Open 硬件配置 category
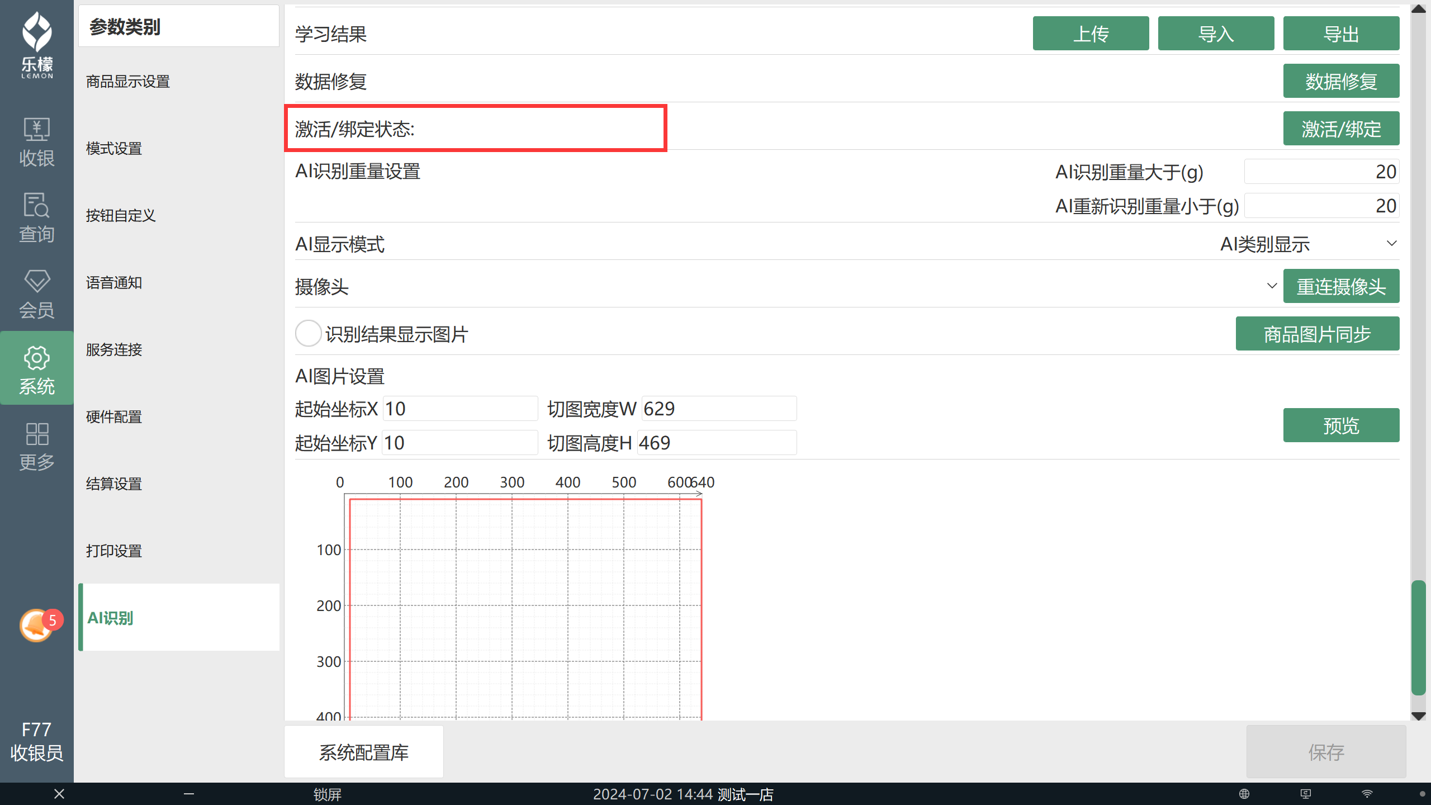1431x805 pixels. 179,417
